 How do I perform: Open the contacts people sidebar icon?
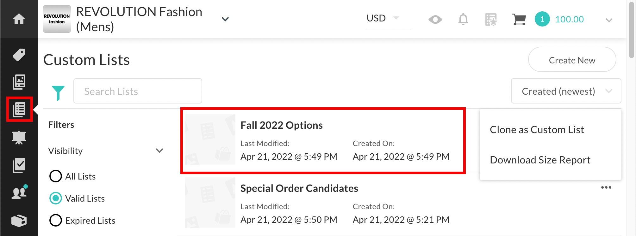[x=20, y=192]
